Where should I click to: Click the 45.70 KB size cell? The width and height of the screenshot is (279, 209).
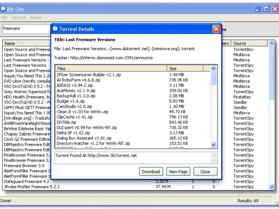click(177, 112)
